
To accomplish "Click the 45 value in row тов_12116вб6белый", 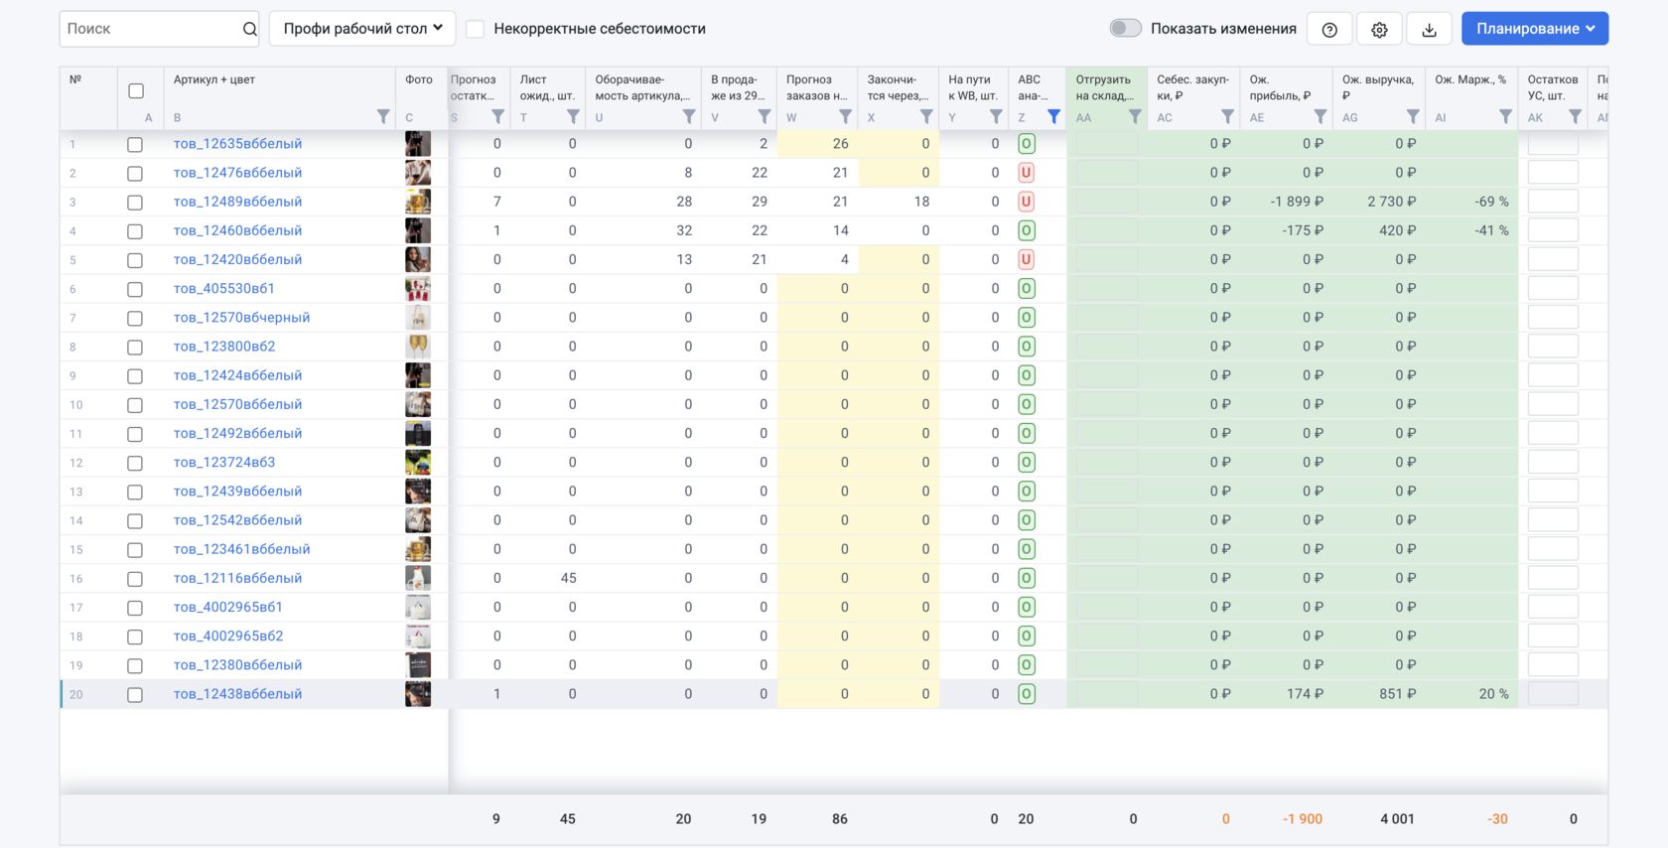I will tap(568, 578).
